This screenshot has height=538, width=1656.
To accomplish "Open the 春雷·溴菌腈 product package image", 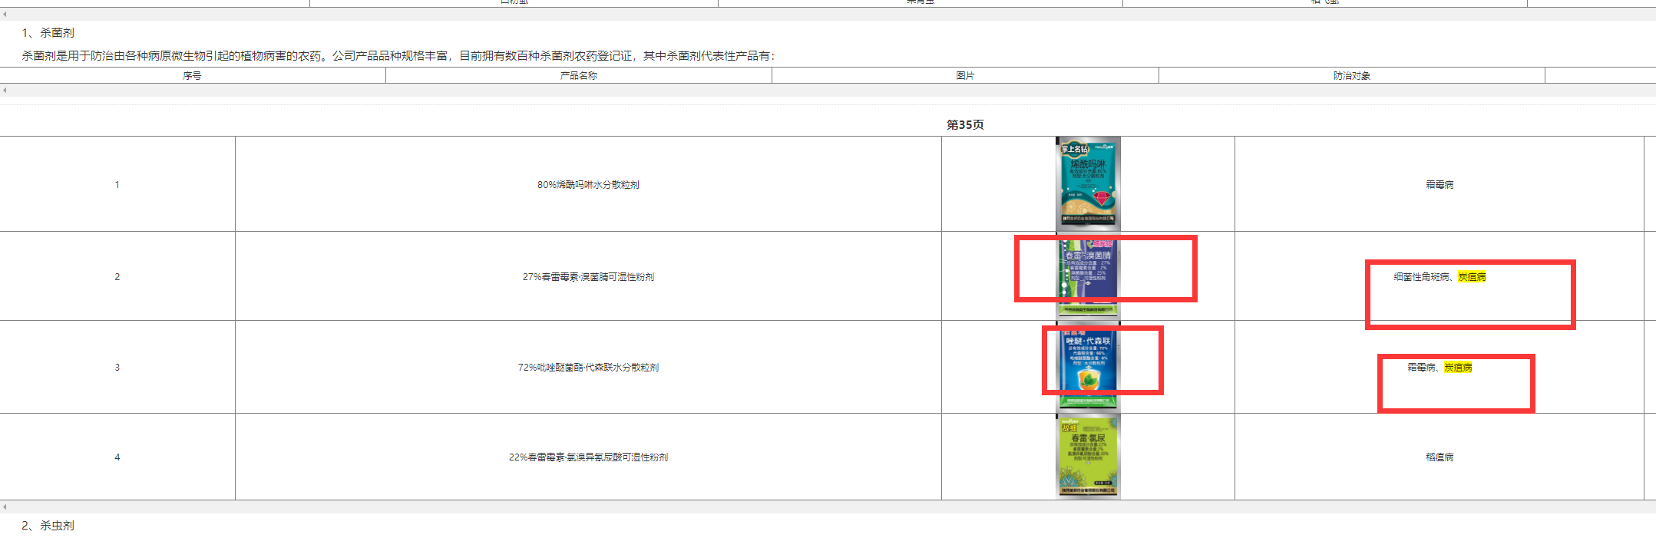I will [x=1088, y=276].
